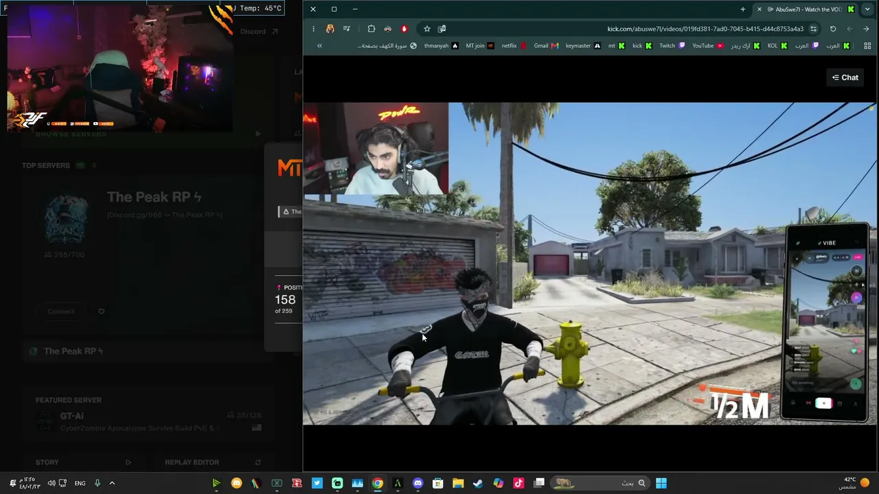Open the browser three-dot menu
The width and height of the screenshot is (879, 494).
click(x=313, y=29)
